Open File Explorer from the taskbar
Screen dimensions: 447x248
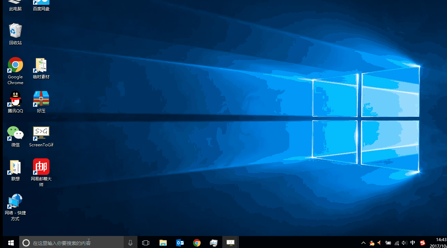163,243
